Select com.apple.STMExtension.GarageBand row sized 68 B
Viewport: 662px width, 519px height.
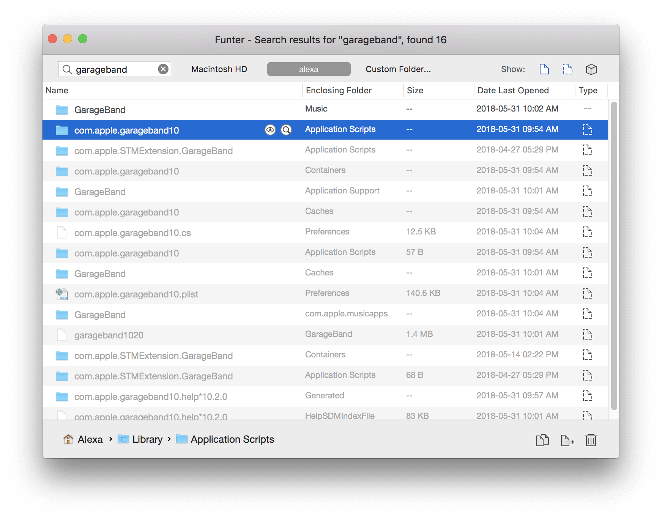325,376
